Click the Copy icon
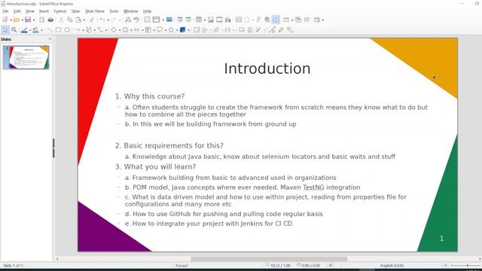Viewport: 482px width, 271px height. click(70, 20)
